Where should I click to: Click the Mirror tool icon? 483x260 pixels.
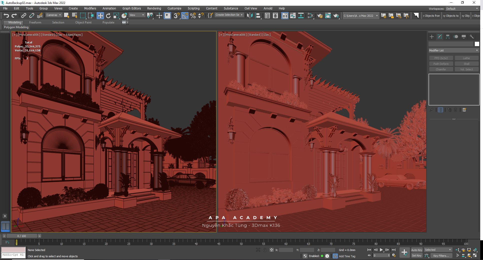click(249, 16)
